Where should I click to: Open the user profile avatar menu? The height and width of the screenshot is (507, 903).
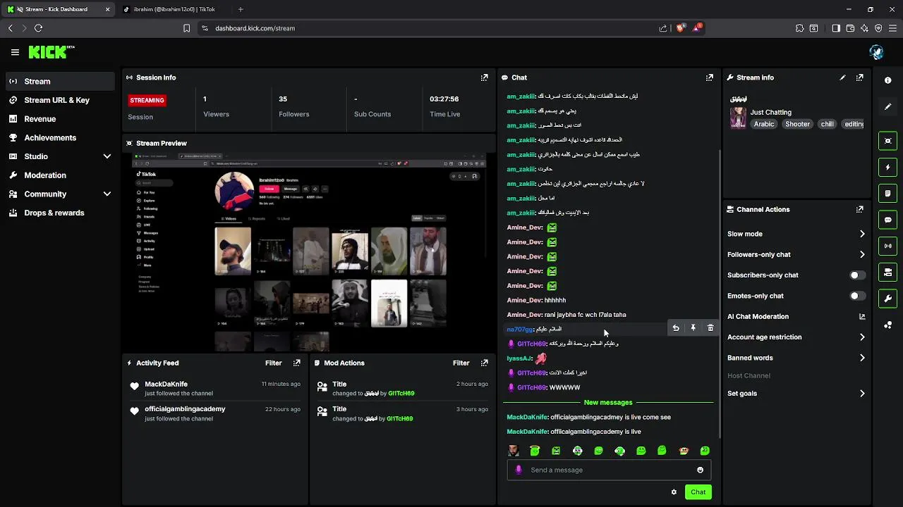(876, 52)
